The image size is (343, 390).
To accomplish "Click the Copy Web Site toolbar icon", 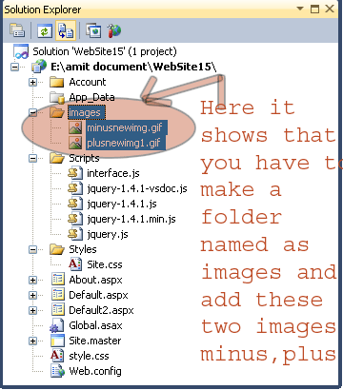I will (x=93, y=30).
